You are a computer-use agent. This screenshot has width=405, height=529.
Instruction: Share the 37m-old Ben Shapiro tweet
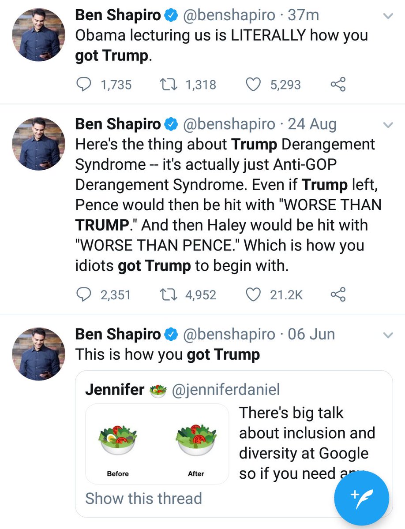[338, 84]
